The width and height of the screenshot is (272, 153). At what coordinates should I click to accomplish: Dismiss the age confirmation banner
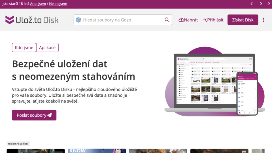269,3
